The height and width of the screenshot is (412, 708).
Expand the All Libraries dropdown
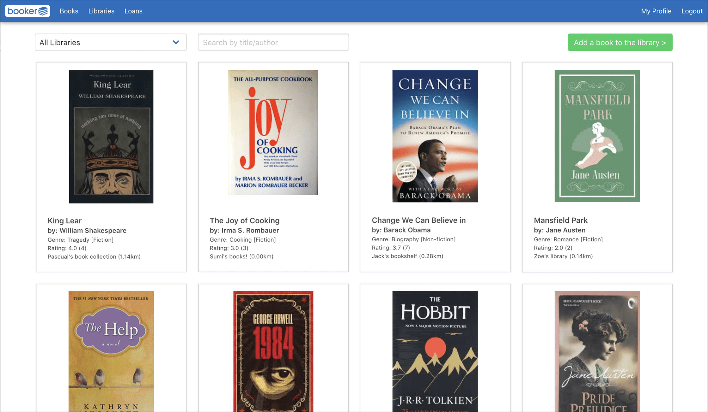coord(111,42)
